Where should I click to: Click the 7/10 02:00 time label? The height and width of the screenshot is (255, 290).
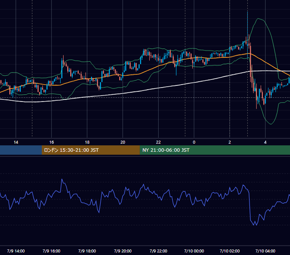pyautogui.click(x=230, y=251)
